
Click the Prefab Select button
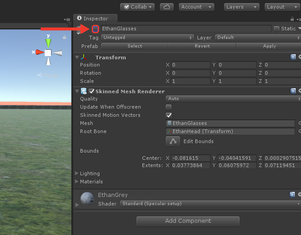point(135,46)
